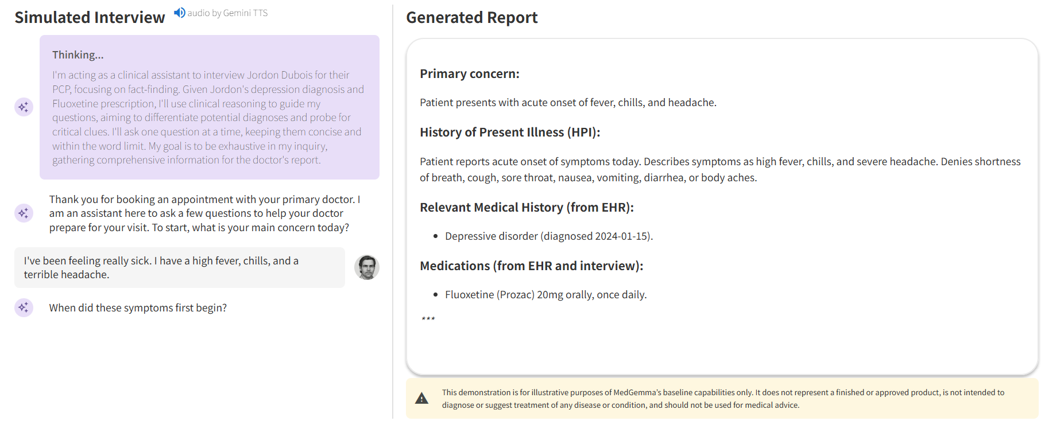This screenshot has width=1041, height=421.
Task: Click the speaker audio icon
Action: pos(180,13)
